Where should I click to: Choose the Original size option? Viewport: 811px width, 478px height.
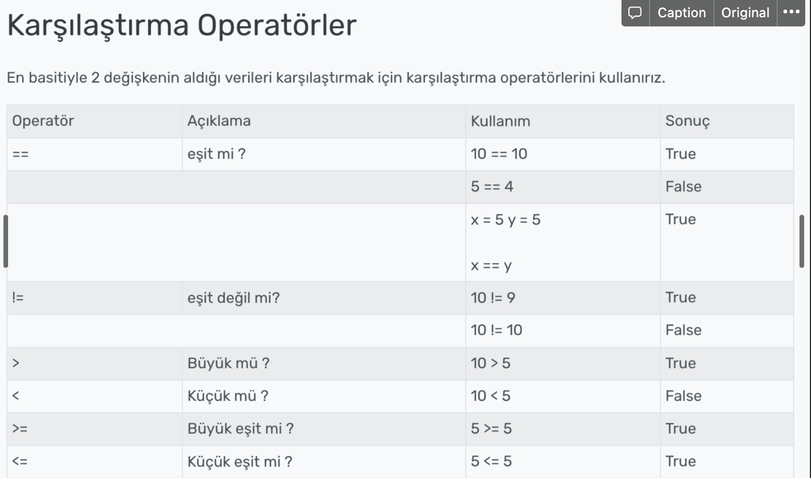746,13
